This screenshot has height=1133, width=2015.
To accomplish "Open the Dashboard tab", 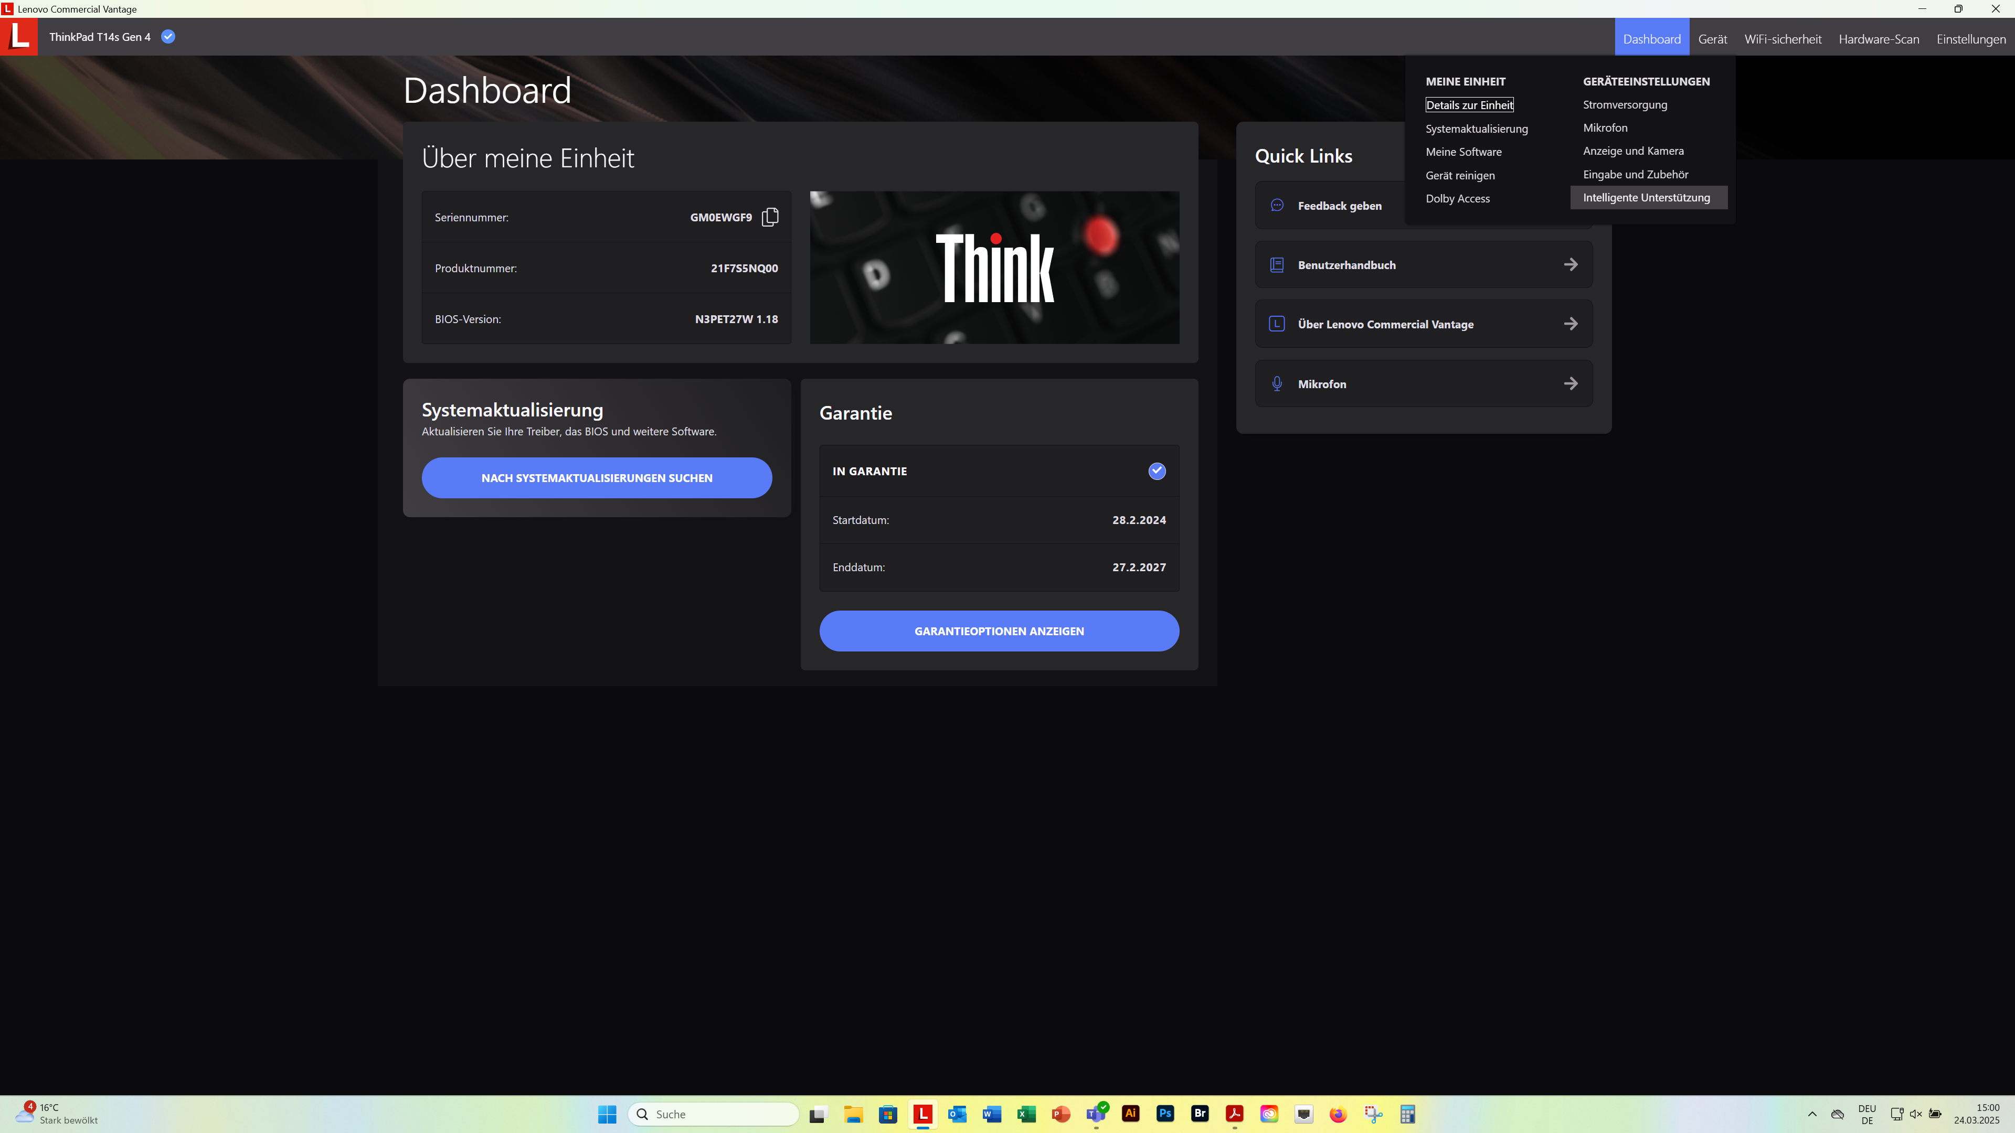I will pyautogui.click(x=1651, y=38).
